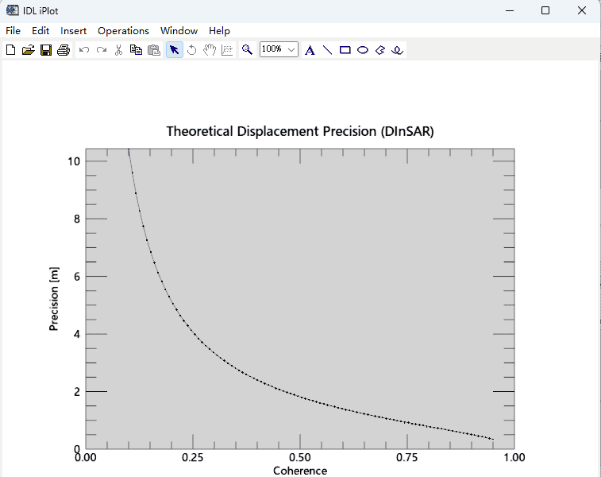Click the Copy icon in the toolbar
Screen dimensions: 601x477
[x=136, y=50]
